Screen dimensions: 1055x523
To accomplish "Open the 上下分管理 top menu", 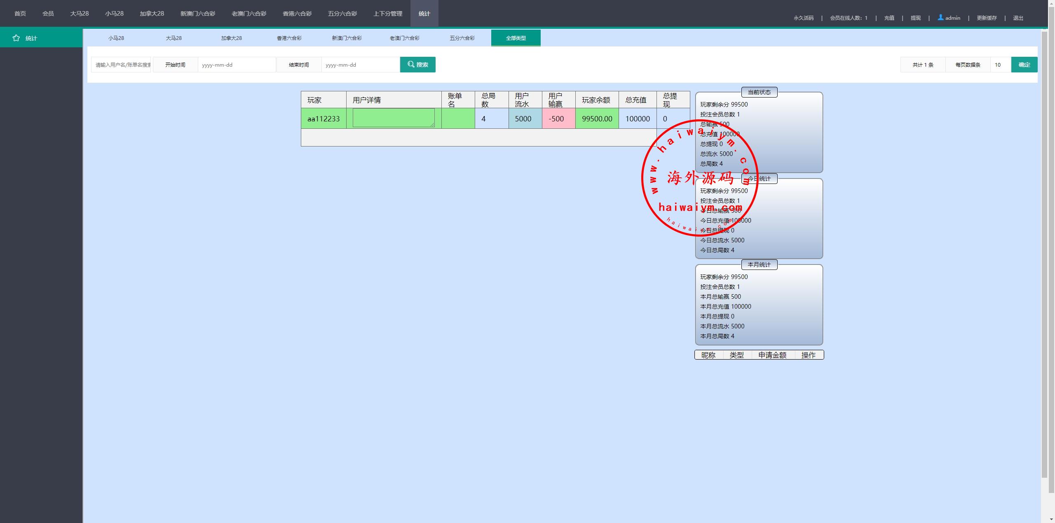I will pyautogui.click(x=387, y=14).
